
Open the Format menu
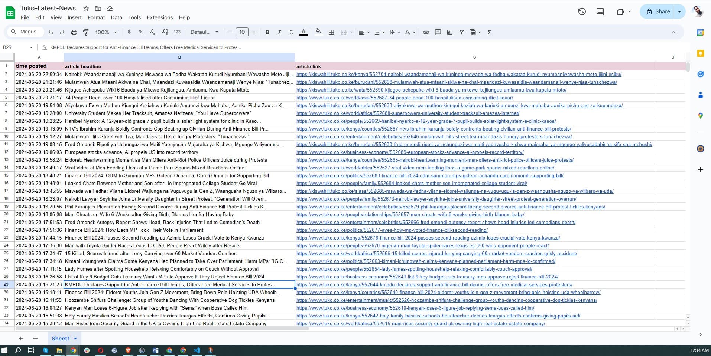(x=96, y=17)
